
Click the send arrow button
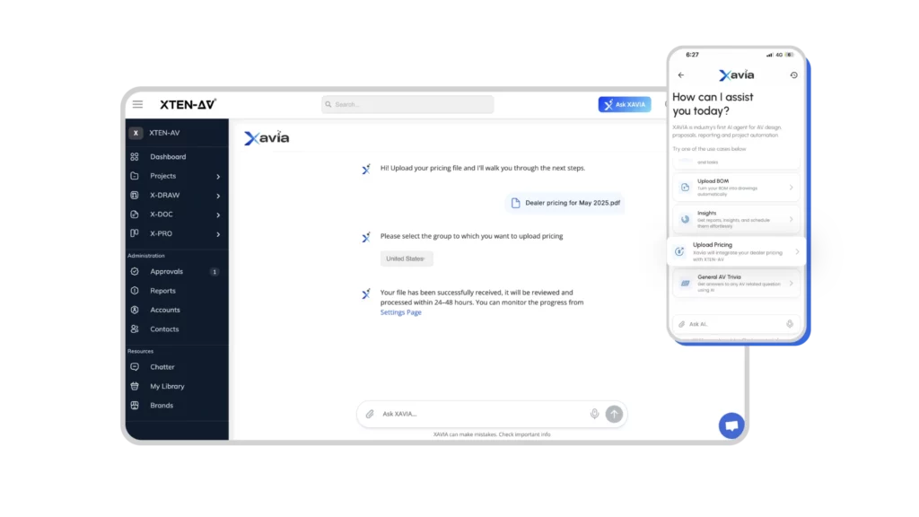click(x=614, y=414)
